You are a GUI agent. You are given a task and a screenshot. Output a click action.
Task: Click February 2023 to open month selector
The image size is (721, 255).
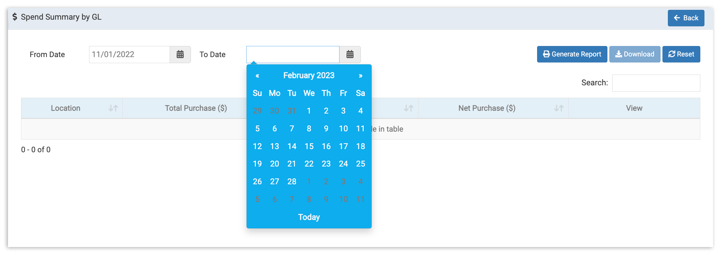[x=309, y=75]
